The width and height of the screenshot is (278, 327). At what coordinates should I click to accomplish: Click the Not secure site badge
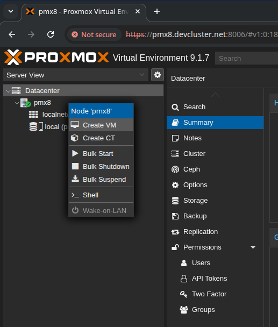(x=94, y=34)
